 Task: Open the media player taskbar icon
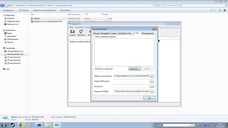30,125
